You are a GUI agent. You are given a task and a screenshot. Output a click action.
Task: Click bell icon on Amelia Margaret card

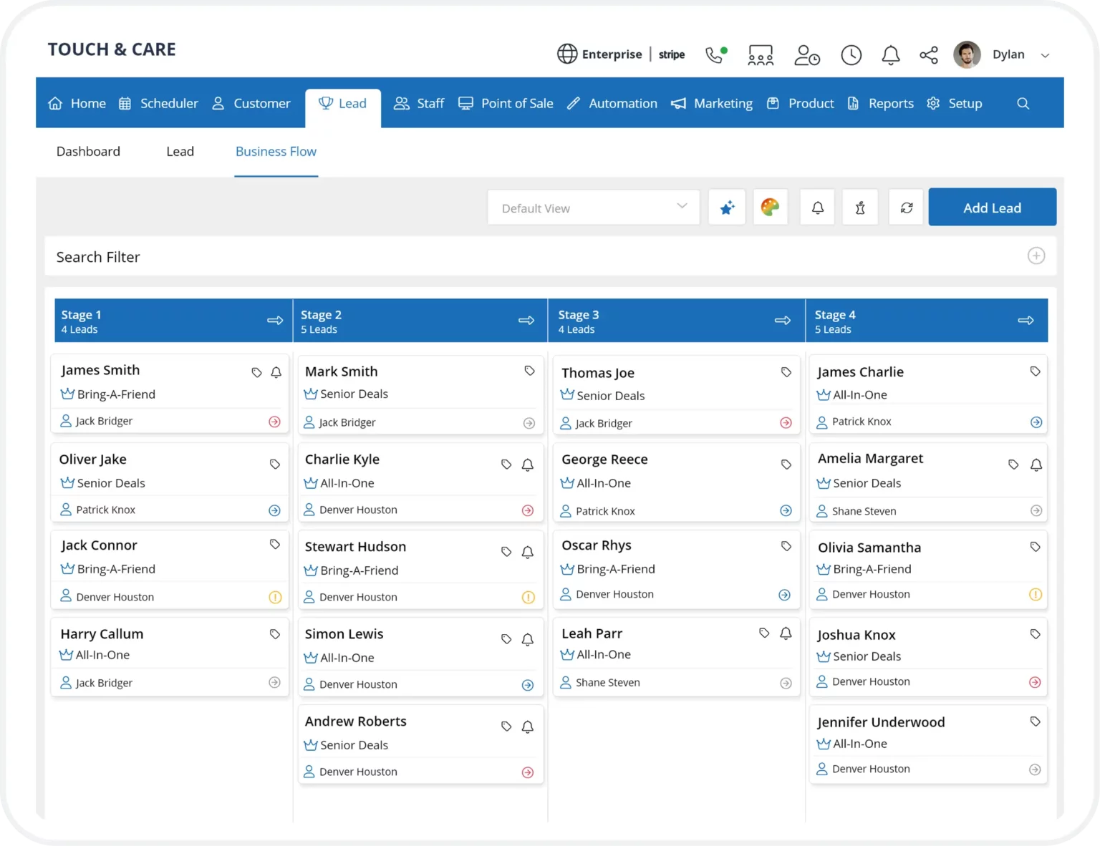(x=1036, y=465)
